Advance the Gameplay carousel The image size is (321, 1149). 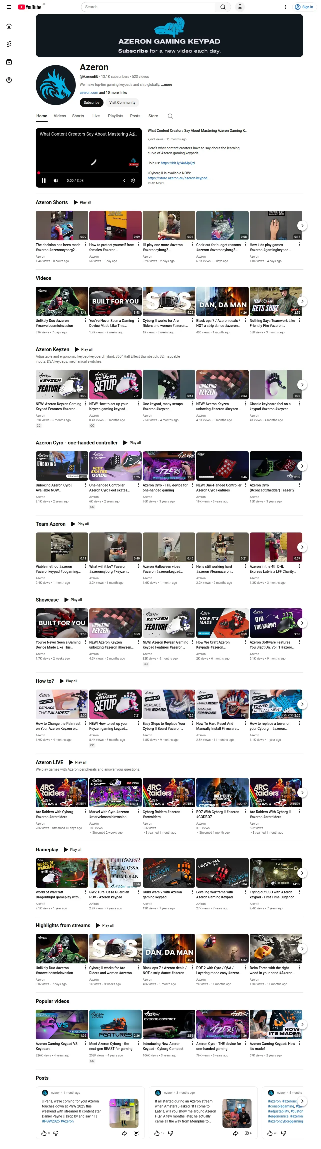pyautogui.click(x=302, y=873)
